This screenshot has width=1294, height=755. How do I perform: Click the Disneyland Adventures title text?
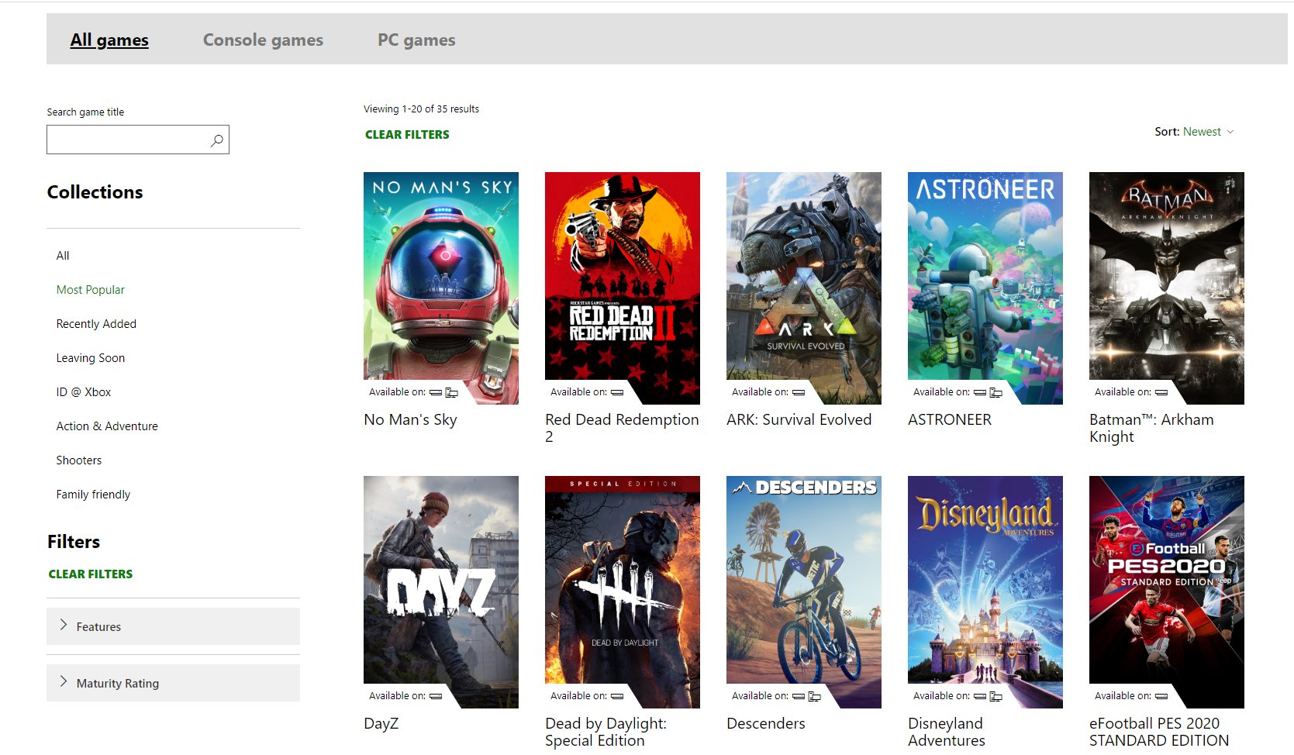click(947, 732)
